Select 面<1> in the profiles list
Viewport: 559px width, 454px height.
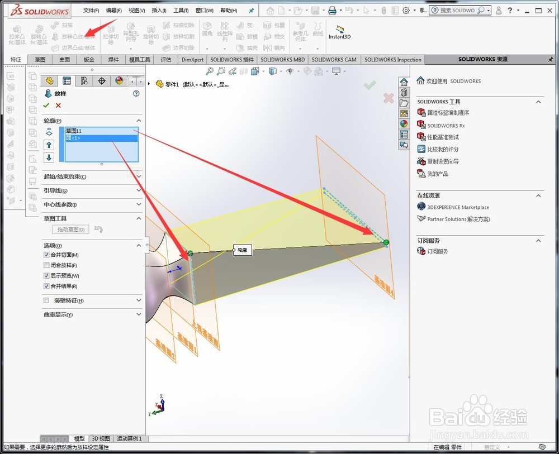tap(102, 138)
